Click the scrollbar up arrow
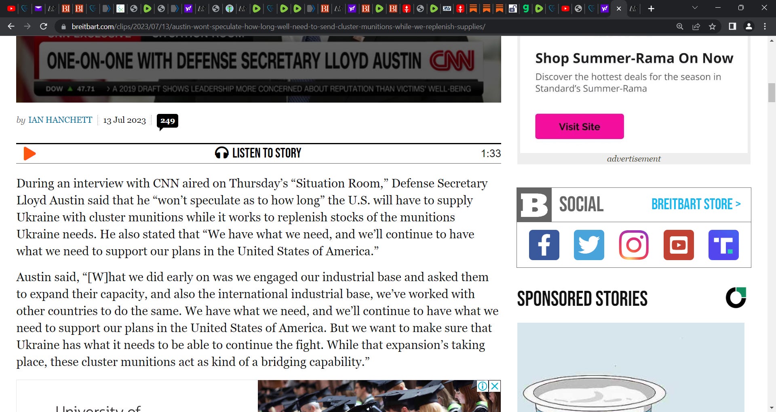 (772, 40)
